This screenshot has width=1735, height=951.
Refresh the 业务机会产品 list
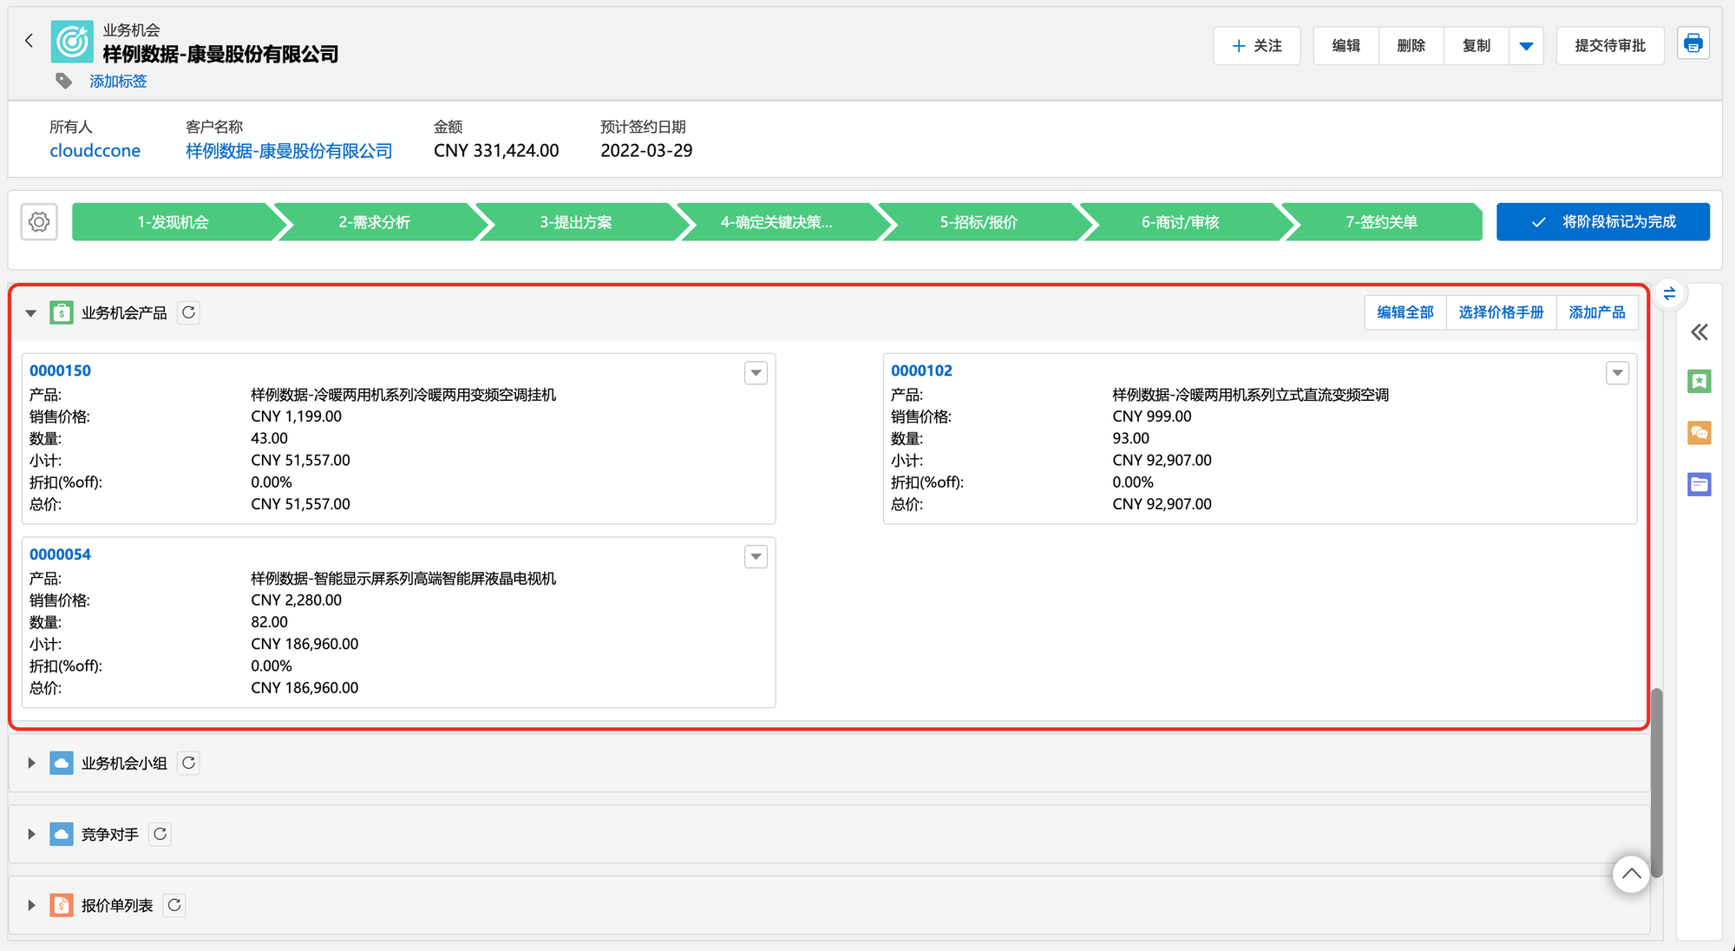pyautogui.click(x=188, y=312)
